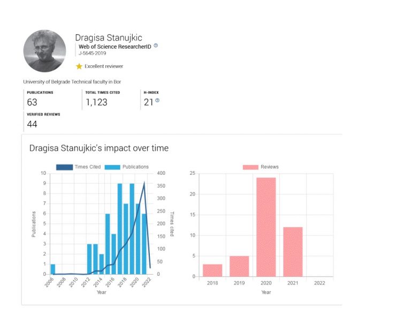This screenshot has width=411, height=317.
Task: Open Dragisa Stanujkic's profile photo
Action: pos(44,51)
